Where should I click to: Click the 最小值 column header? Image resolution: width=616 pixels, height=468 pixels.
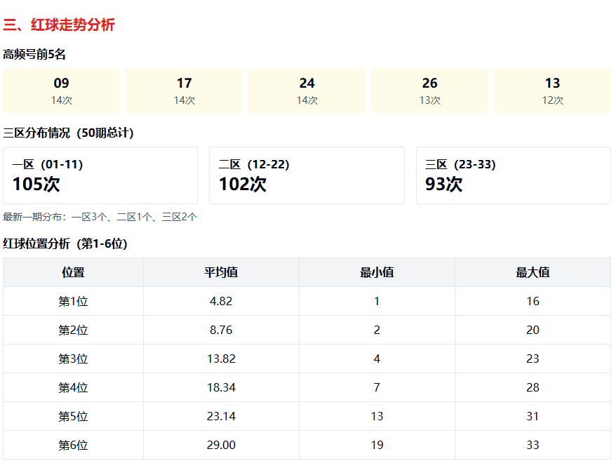377,272
